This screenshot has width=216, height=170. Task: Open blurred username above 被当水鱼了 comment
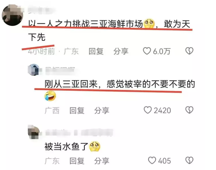[x=79, y=133]
